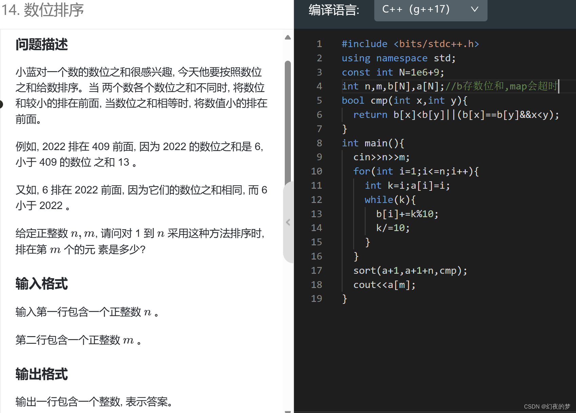This screenshot has width=576, height=413.
Task: Click line number 7 in the editor gutter
Action: (x=319, y=129)
